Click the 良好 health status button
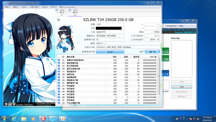The width and height of the screenshot is (216, 122). 110,52
